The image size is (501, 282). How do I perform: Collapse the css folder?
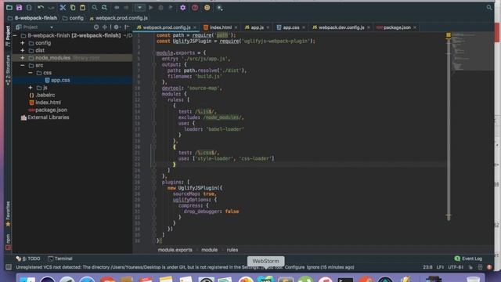tap(31, 73)
